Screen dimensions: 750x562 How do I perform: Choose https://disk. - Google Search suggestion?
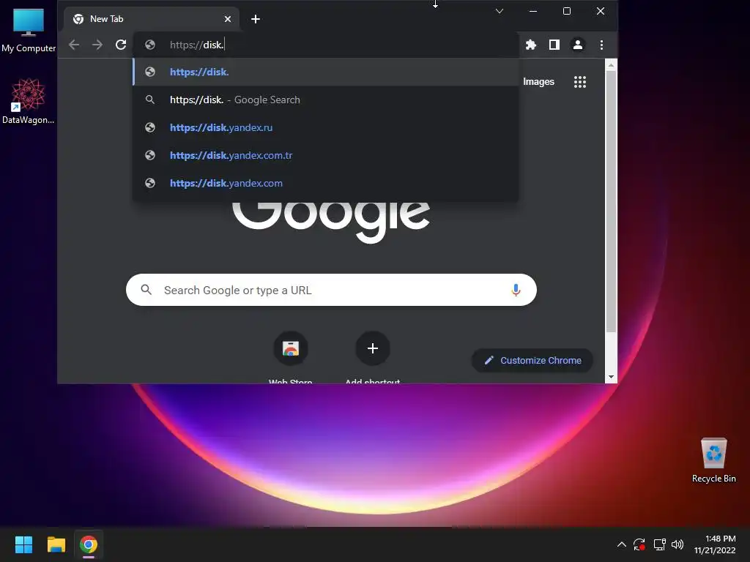click(326, 100)
